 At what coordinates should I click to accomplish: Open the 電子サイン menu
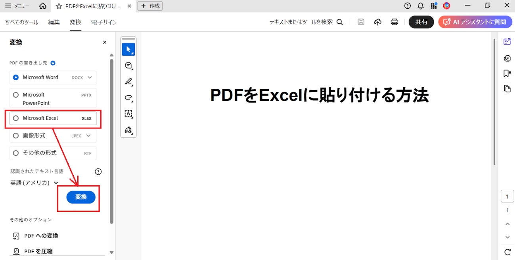pyautogui.click(x=103, y=23)
